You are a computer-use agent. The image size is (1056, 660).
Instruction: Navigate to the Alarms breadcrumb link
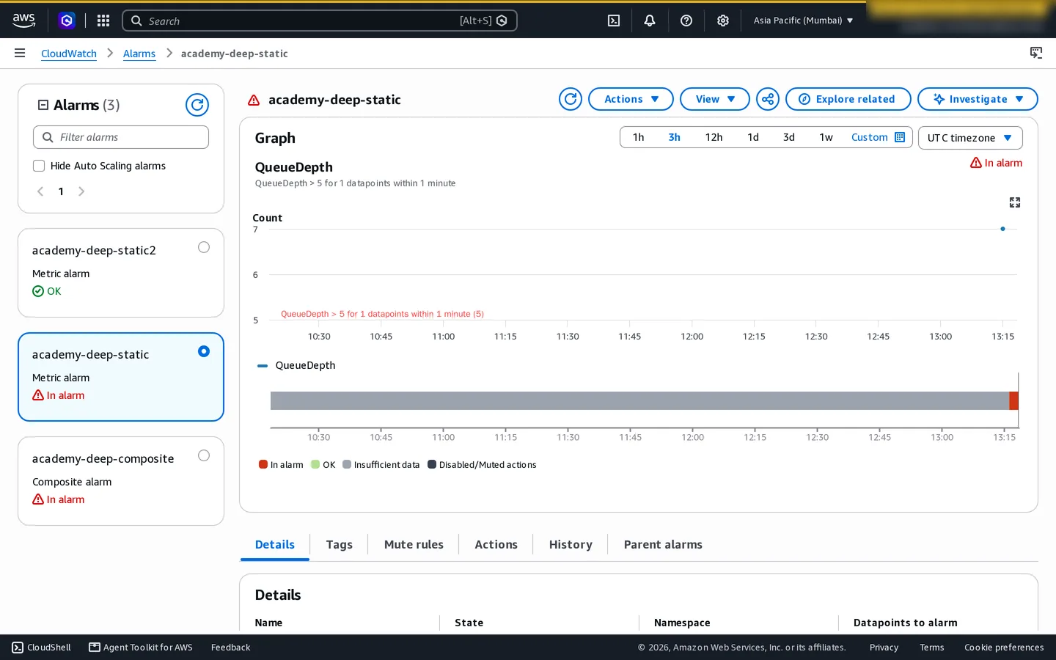(139, 54)
